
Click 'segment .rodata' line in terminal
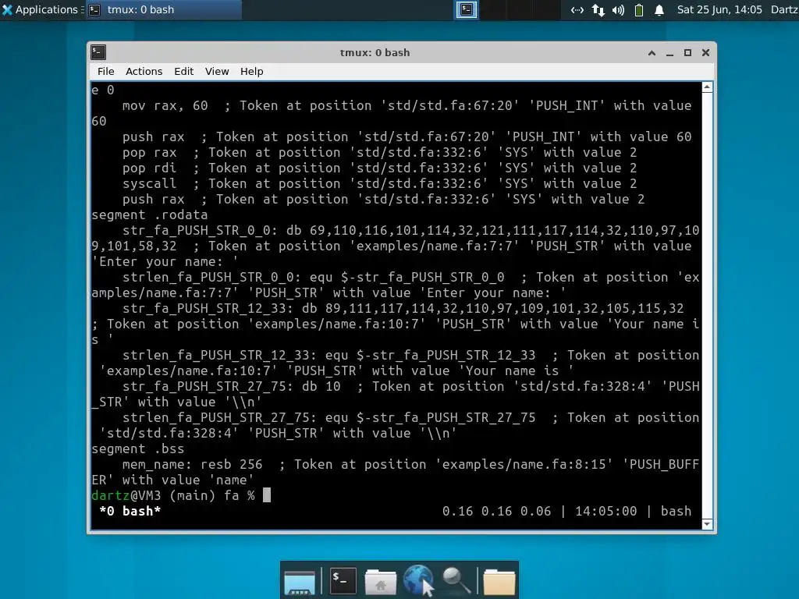149,214
